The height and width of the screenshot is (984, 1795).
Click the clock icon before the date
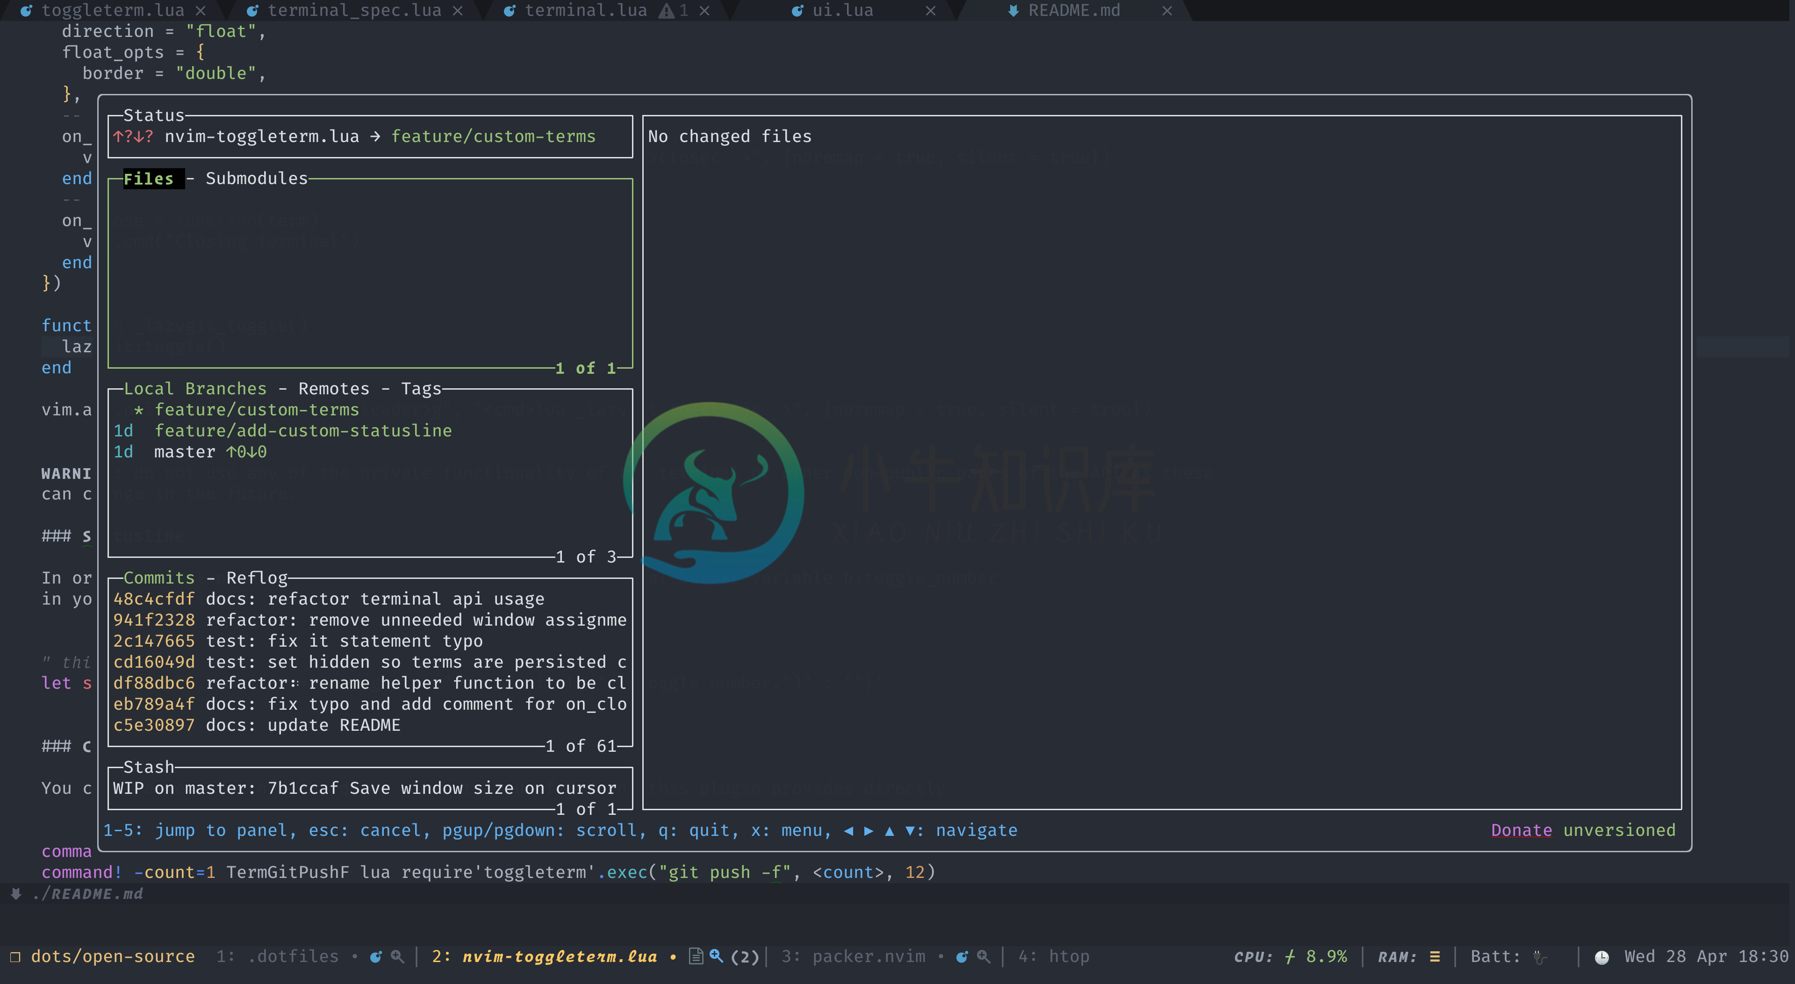tap(1602, 957)
